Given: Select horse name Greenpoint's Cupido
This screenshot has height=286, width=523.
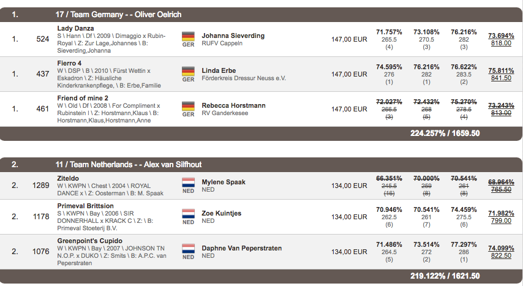Looking at the screenshot, I should [x=90, y=241].
